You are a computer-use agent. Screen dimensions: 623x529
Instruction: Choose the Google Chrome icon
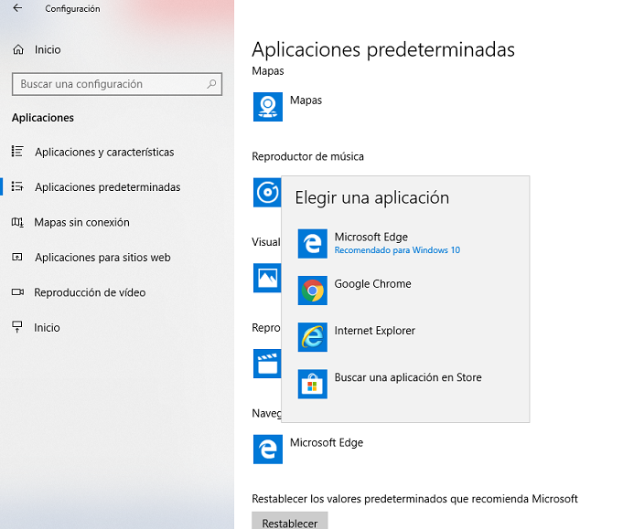tap(313, 291)
